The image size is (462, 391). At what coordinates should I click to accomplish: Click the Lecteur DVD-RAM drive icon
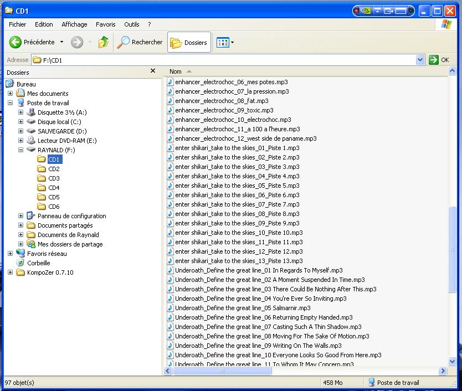click(31, 140)
